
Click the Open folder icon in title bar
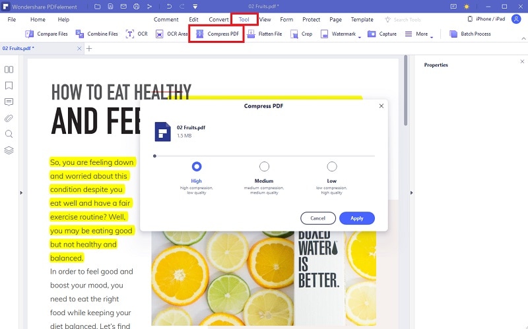tap(97, 7)
